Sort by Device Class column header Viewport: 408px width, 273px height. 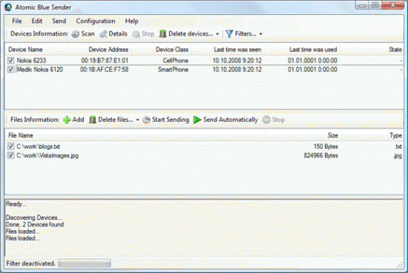click(161, 50)
